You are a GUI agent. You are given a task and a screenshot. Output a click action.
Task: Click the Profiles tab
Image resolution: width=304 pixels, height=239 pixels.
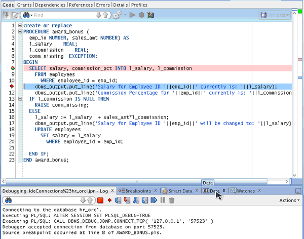140,5
